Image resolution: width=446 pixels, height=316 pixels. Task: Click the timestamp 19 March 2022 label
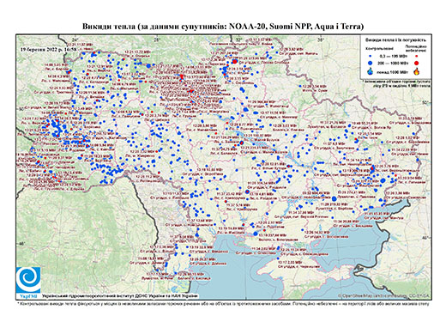(48, 49)
